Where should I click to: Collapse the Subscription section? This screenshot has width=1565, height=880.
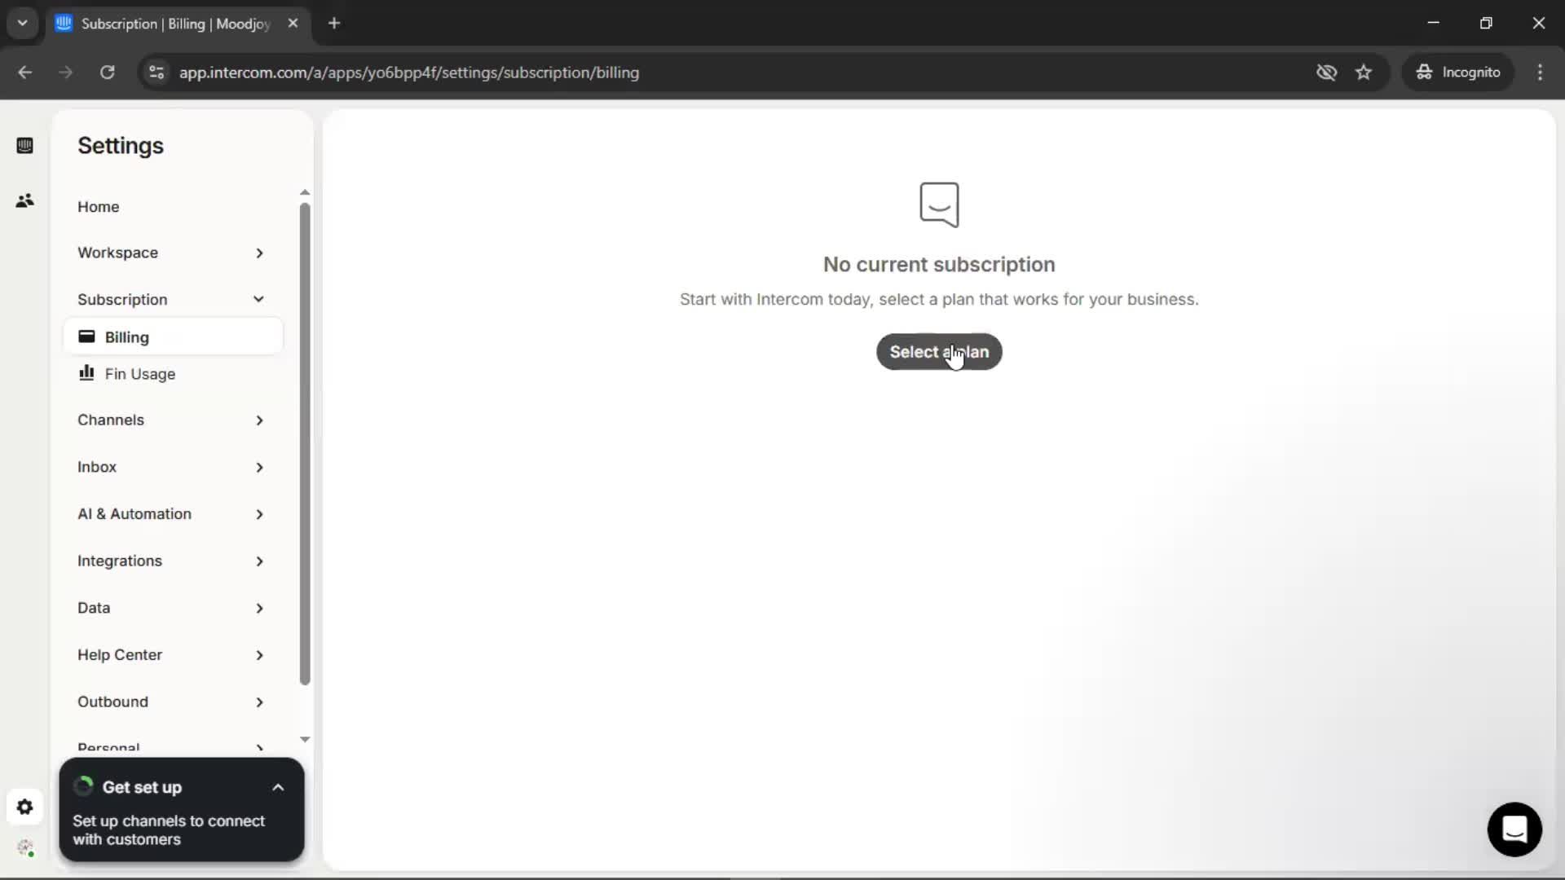coord(170,299)
